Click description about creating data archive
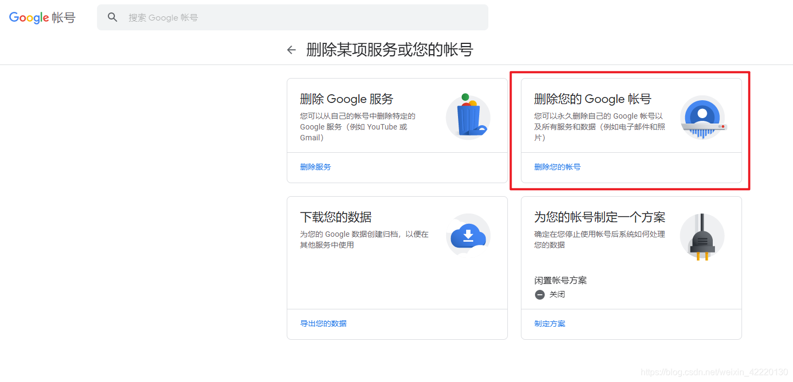Viewport: 793px width, 382px height. coord(364,239)
